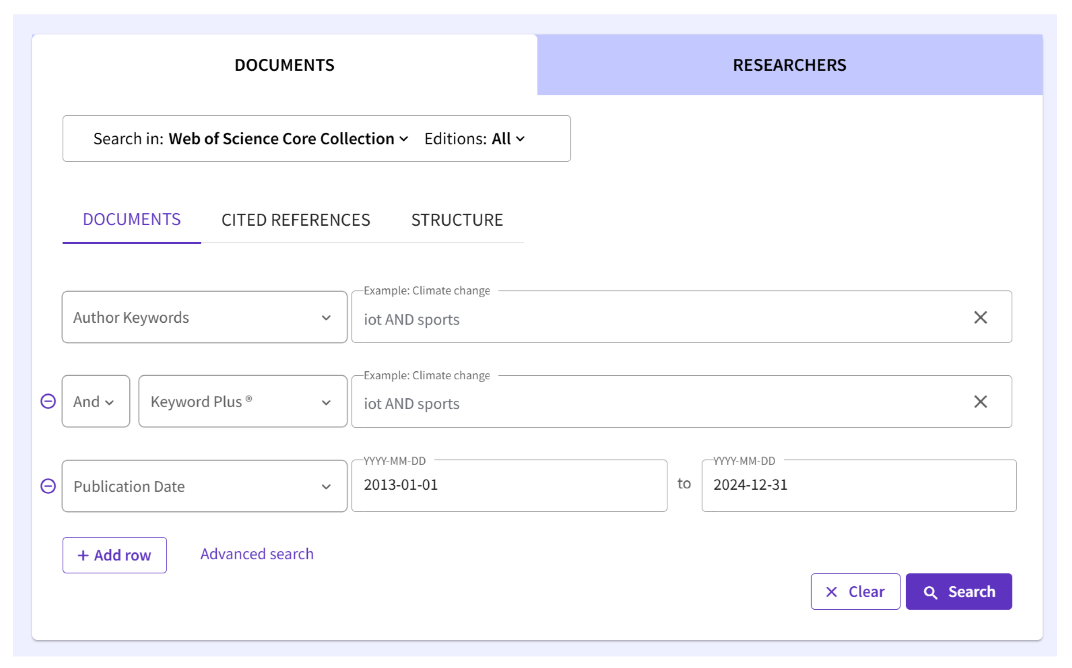The width and height of the screenshot is (1072, 668).
Task: Open the Structure tab
Action: click(x=457, y=220)
